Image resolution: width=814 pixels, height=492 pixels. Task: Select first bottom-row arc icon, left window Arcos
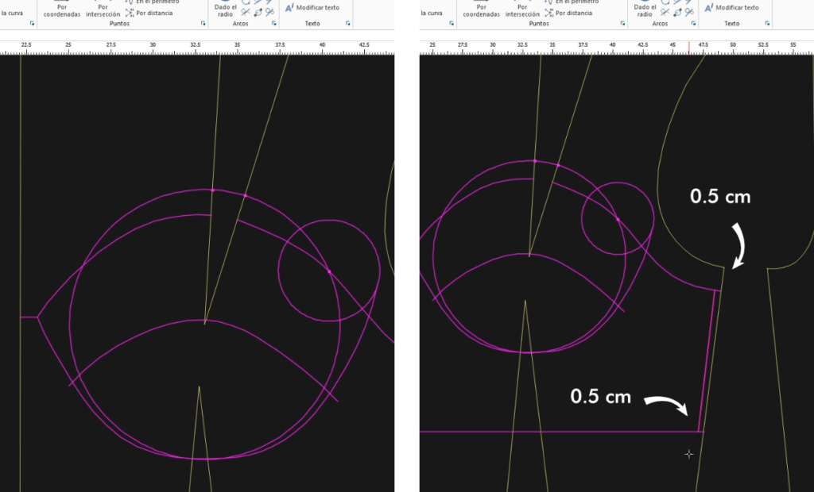click(245, 12)
